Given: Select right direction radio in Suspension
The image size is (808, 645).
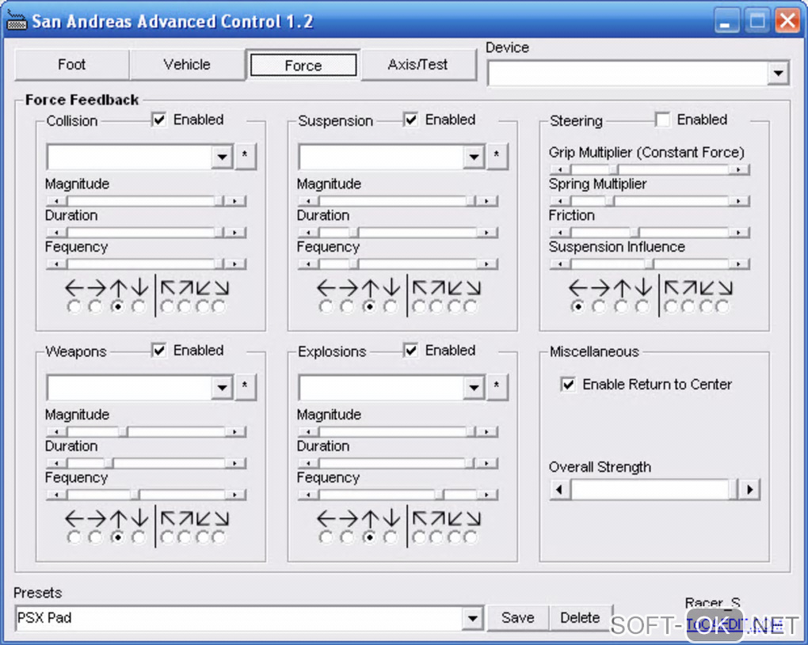Looking at the screenshot, I should pyautogui.click(x=348, y=307).
